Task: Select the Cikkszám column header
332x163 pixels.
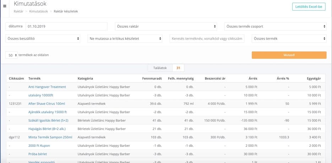Action: [x=16, y=78]
